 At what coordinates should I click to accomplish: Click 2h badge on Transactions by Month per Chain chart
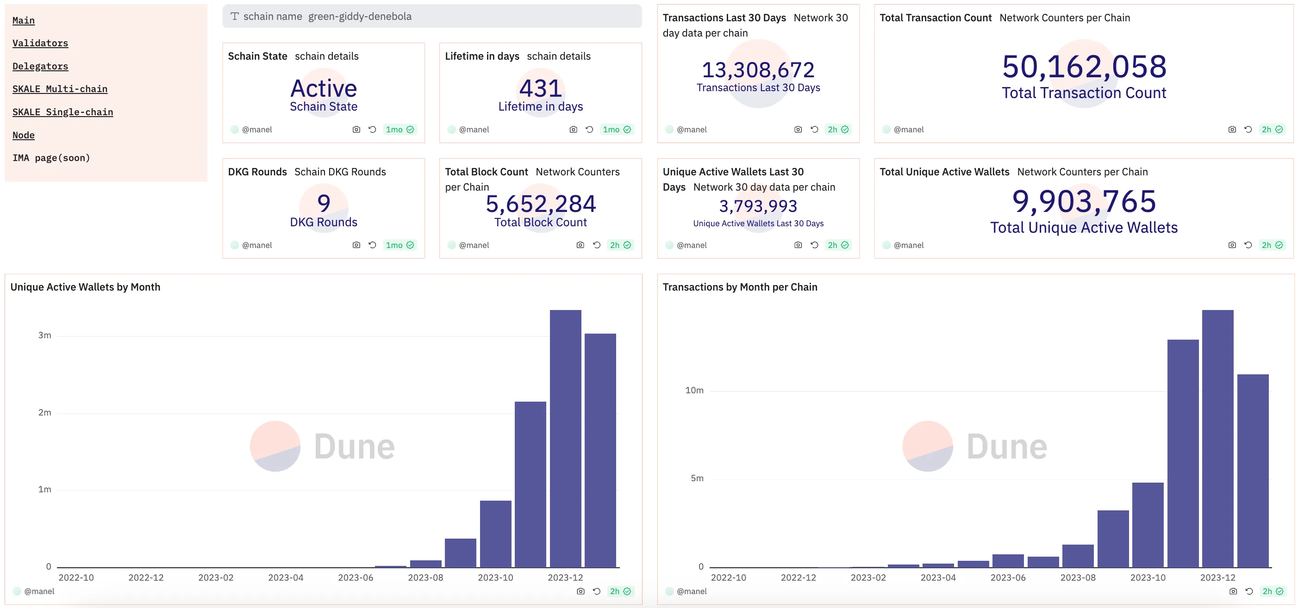pyautogui.click(x=1273, y=591)
